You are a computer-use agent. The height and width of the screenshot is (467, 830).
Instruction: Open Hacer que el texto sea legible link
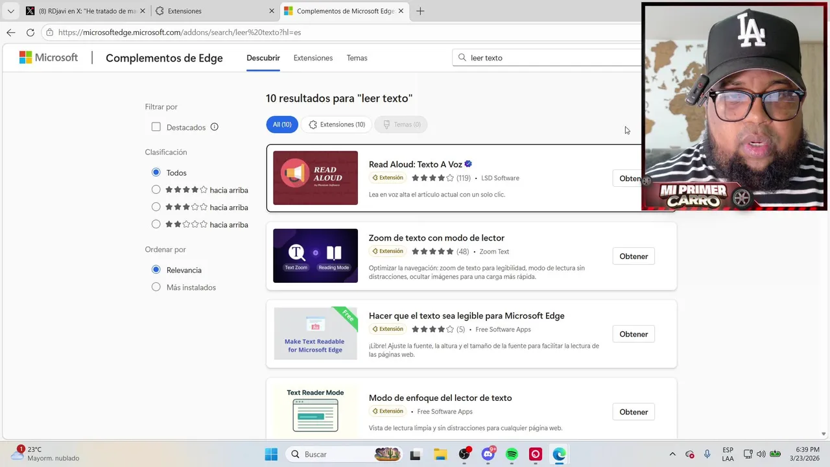[x=466, y=316]
